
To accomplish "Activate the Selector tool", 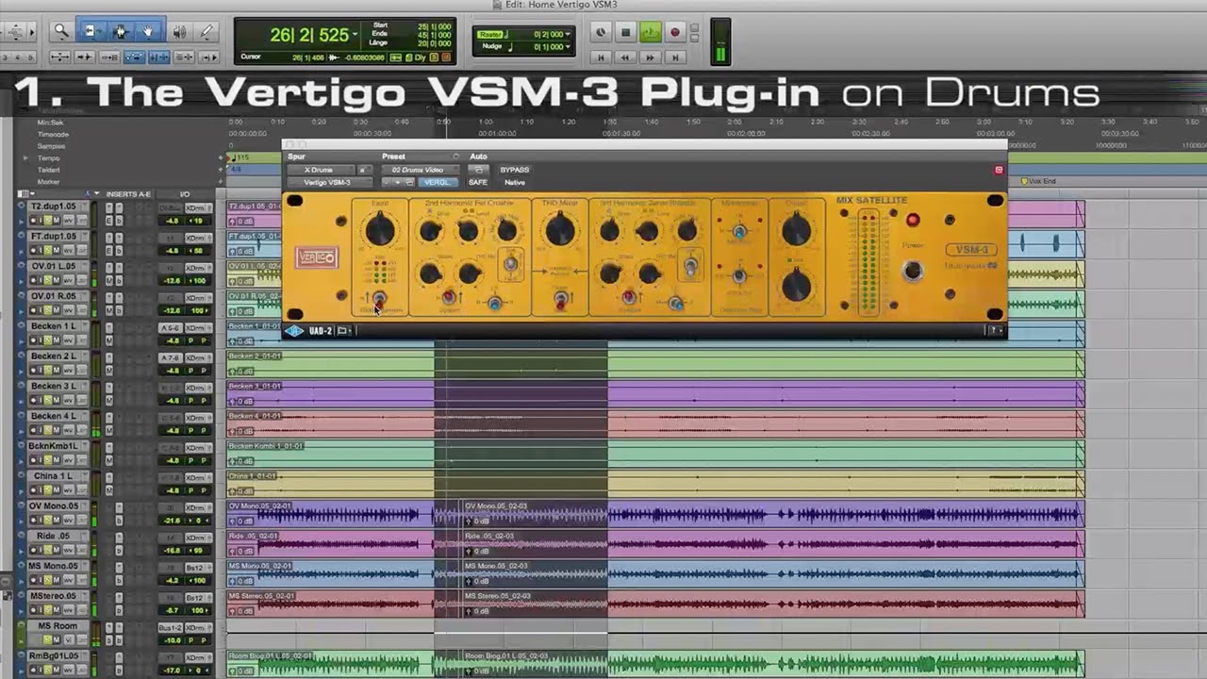I will (x=120, y=31).
